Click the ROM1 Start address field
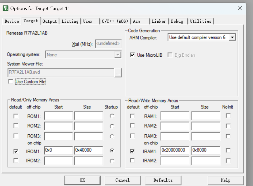 point(58,116)
